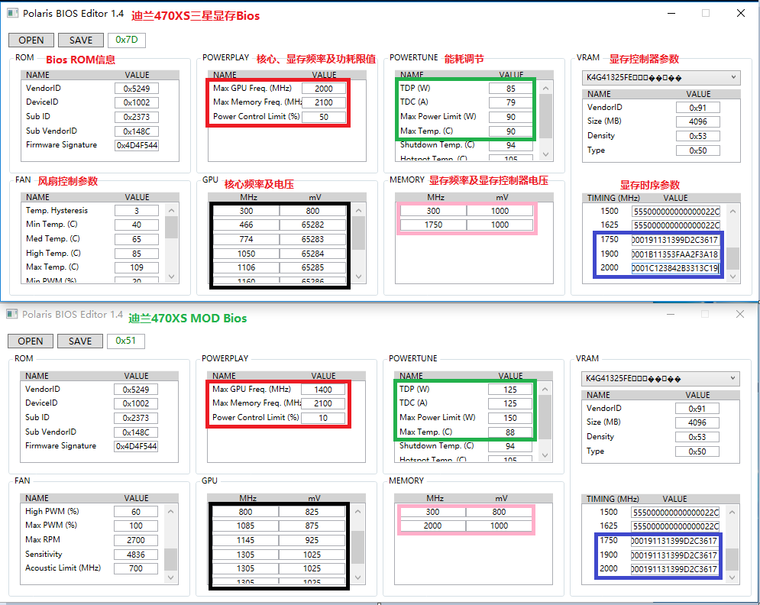Click OPEN in the MOD Bios window
Image resolution: width=760 pixels, height=605 pixels.
click(31, 341)
